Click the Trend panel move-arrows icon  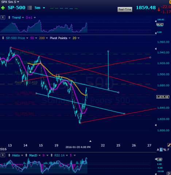9,17
